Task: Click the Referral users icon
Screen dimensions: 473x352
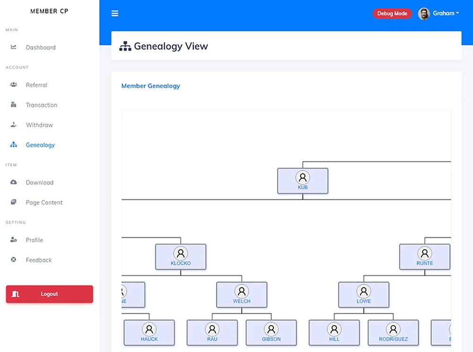Action: (x=14, y=85)
